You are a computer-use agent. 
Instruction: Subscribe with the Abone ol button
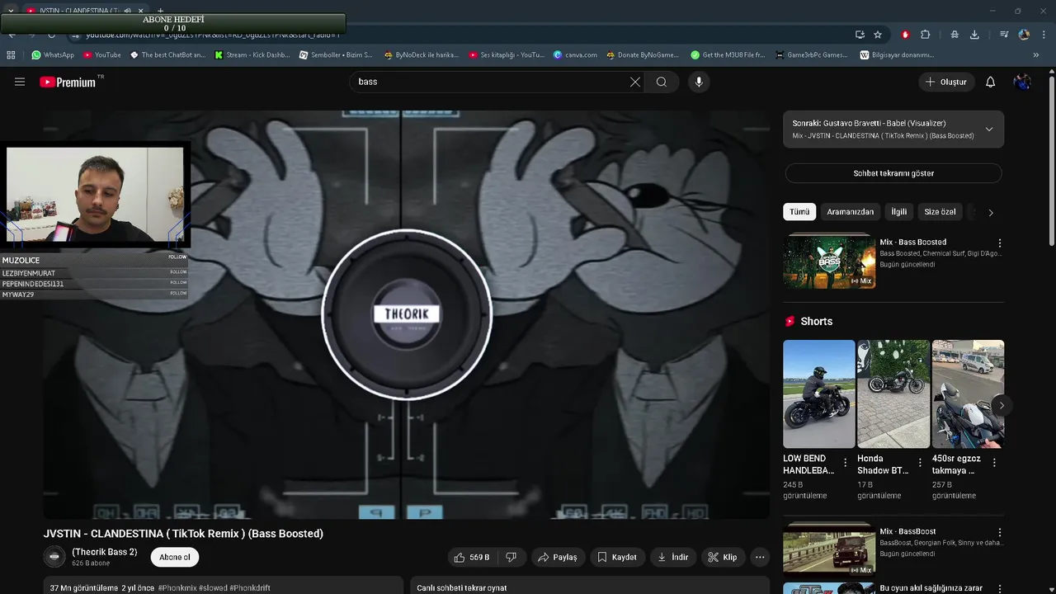[x=175, y=557]
